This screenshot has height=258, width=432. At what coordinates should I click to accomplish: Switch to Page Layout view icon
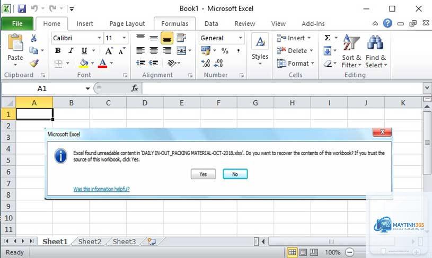coord(303,252)
